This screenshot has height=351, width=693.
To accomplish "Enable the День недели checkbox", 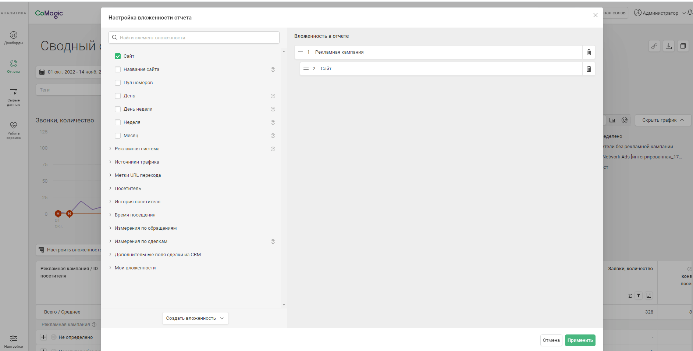I will pos(118,109).
